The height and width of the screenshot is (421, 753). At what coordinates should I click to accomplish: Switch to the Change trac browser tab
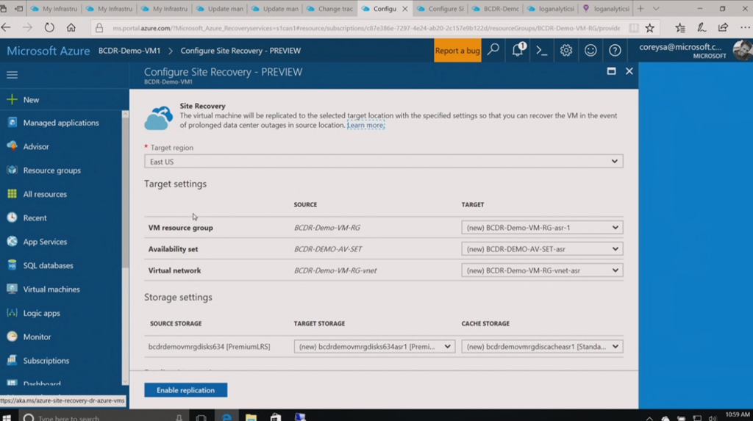tap(329, 9)
